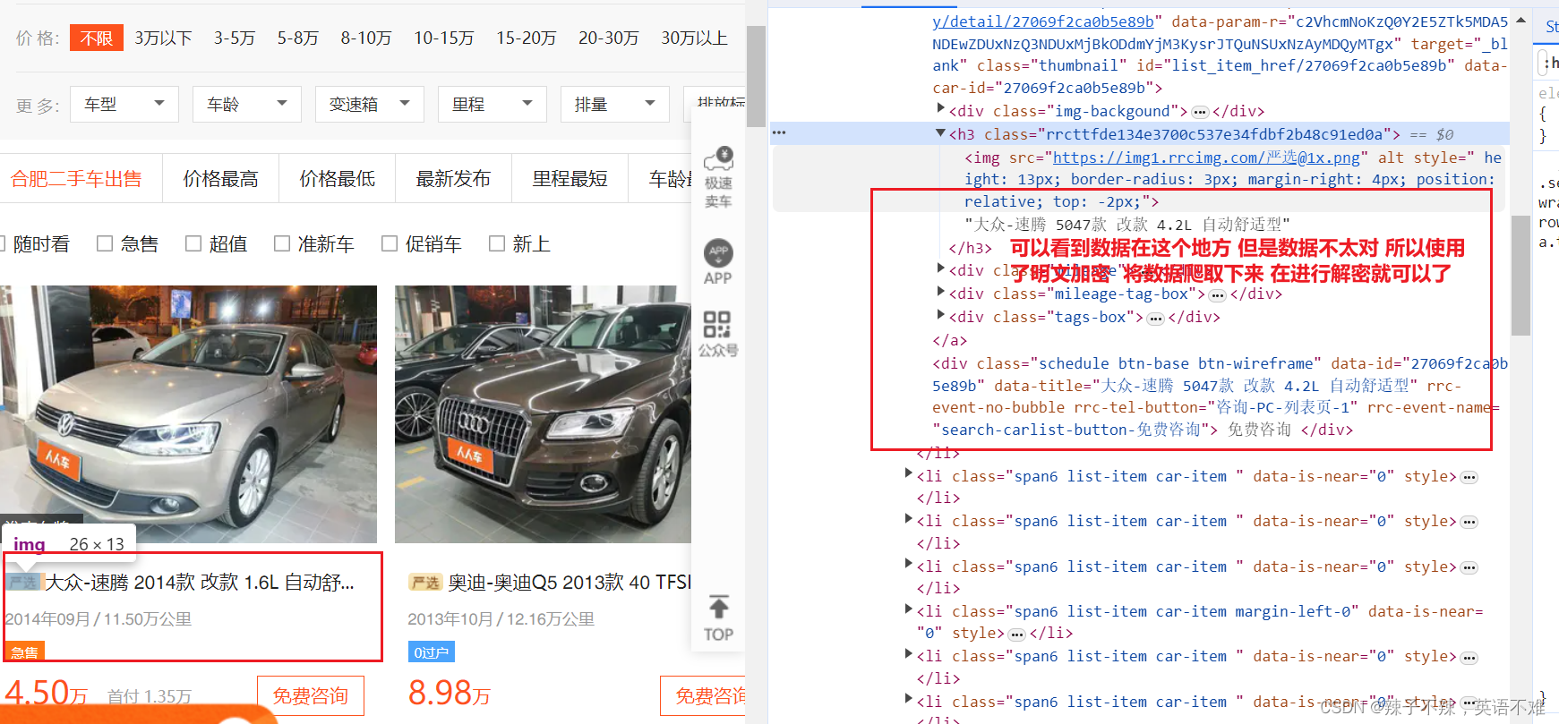
Task: Open the 极速卖车 quick sell car icon
Action: point(718,177)
